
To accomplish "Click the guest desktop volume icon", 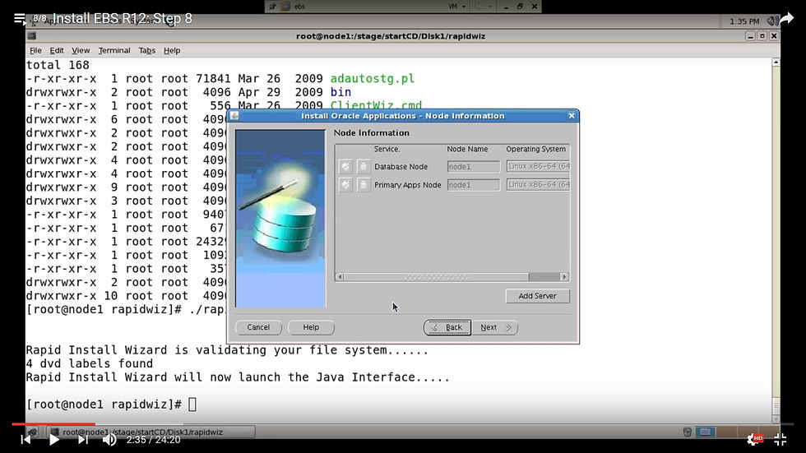I will (771, 21).
